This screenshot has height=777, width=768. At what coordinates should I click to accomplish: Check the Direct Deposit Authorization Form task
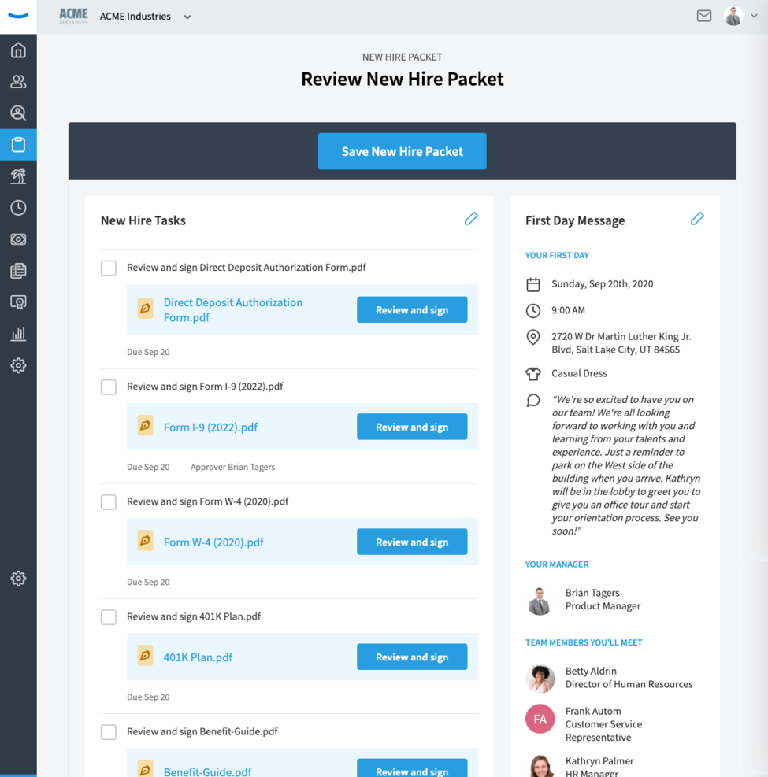[x=109, y=268]
